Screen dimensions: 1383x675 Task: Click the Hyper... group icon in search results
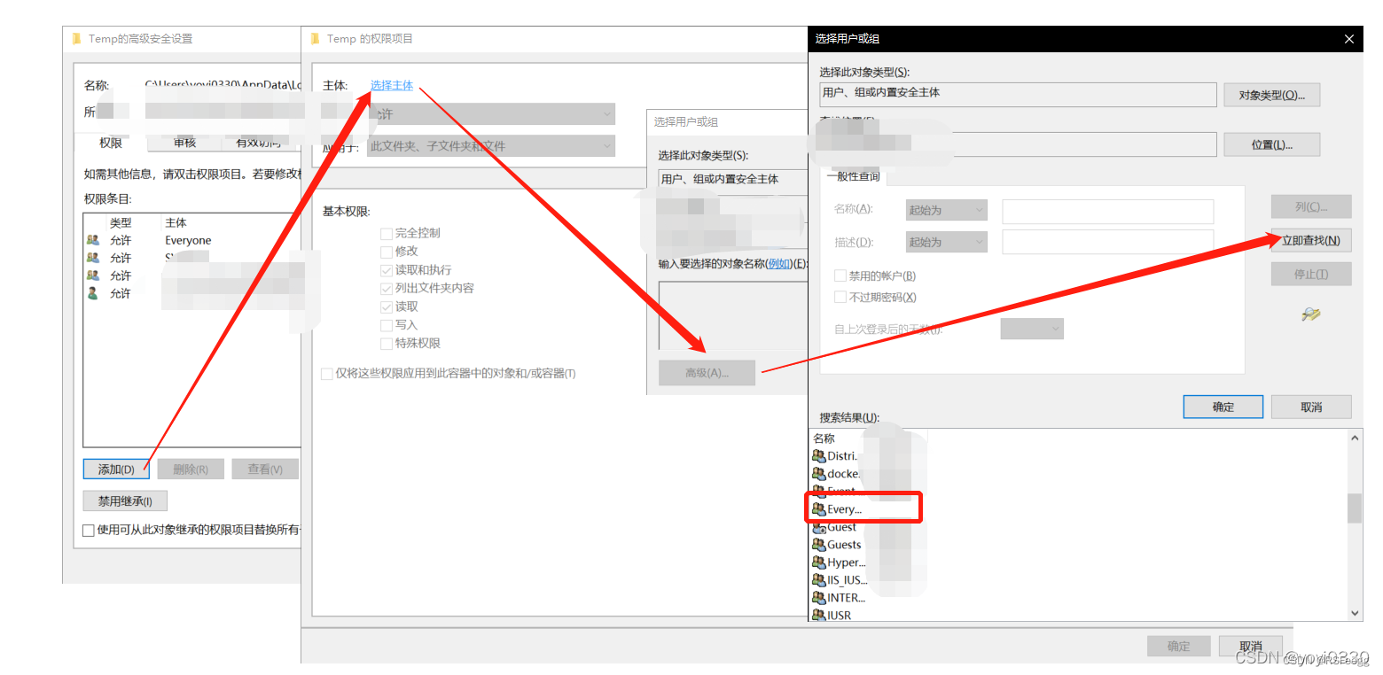(818, 562)
